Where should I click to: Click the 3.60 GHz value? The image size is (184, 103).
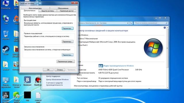coord(139,70)
